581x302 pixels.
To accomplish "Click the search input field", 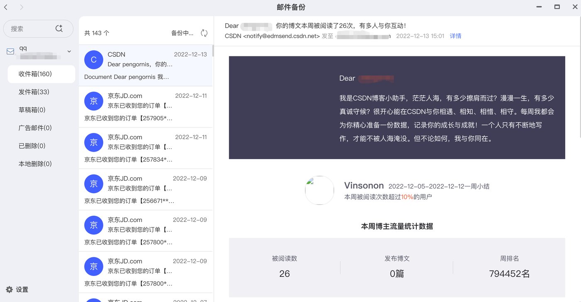I will pos(38,29).
